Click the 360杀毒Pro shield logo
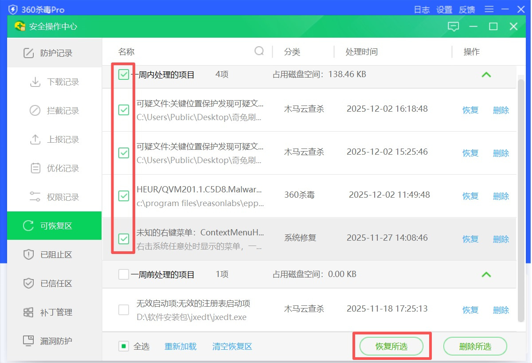 coord(13,9)
